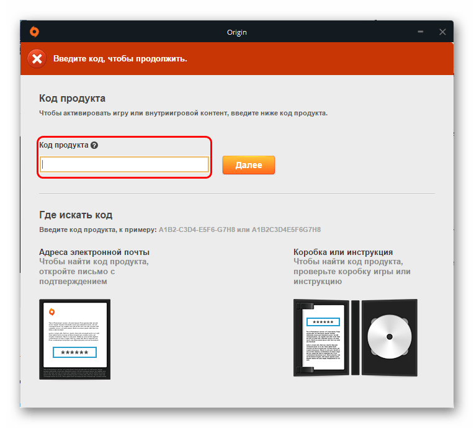Click the Код продукта field label
Image resolution: width=474 pixels, height=428 pixels.
(63, 145)
